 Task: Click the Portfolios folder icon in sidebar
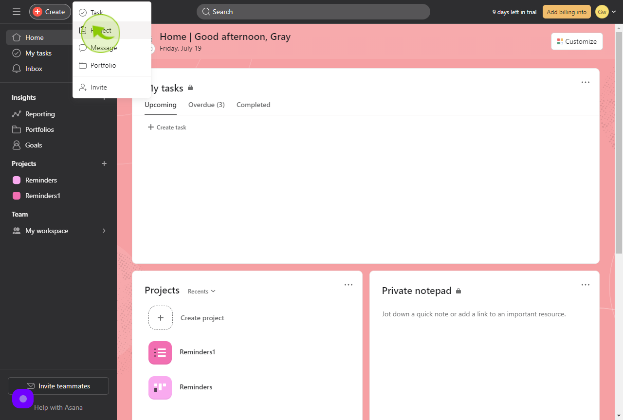point(17,129)
